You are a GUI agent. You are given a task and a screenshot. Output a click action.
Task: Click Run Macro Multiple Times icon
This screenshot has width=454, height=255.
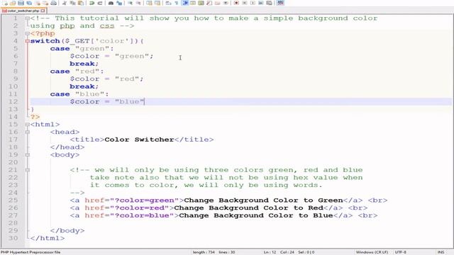pos(261,3)
